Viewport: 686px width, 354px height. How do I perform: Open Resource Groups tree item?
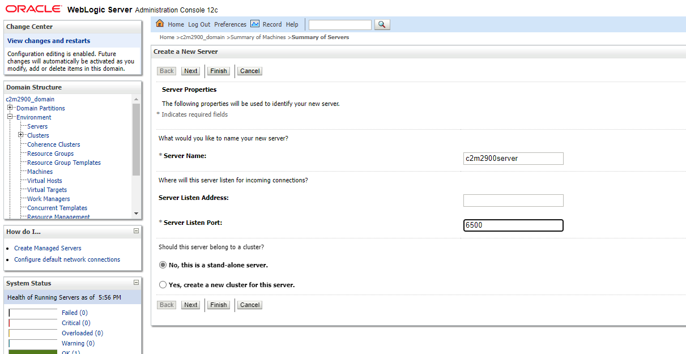click(50, 153)
